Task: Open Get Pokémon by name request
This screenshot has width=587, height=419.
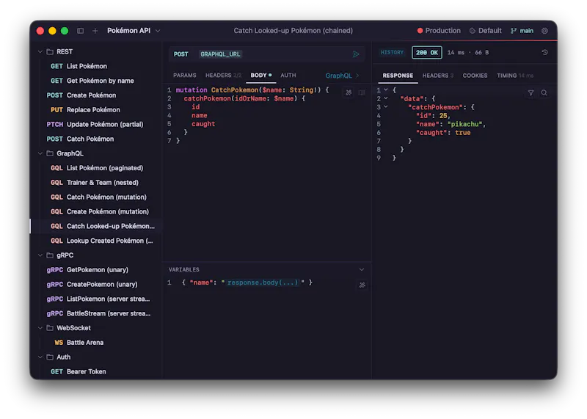Action: point(97,81)
